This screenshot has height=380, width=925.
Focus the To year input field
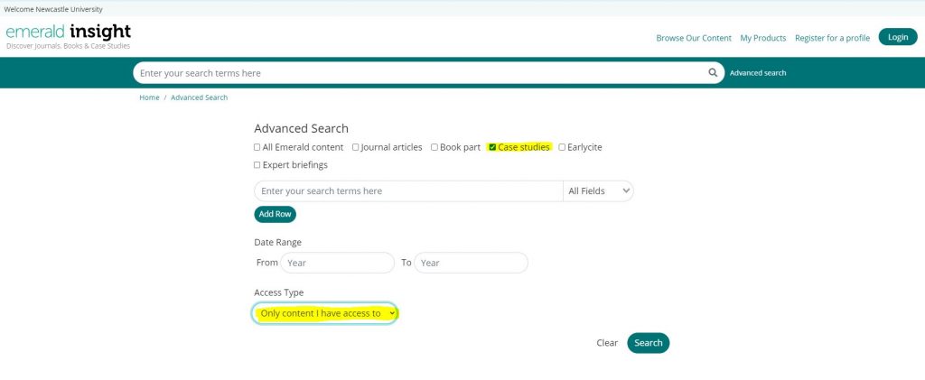pos(471,263)
